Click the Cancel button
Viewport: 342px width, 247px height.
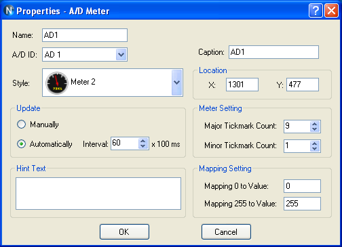(x=226, y=232)
